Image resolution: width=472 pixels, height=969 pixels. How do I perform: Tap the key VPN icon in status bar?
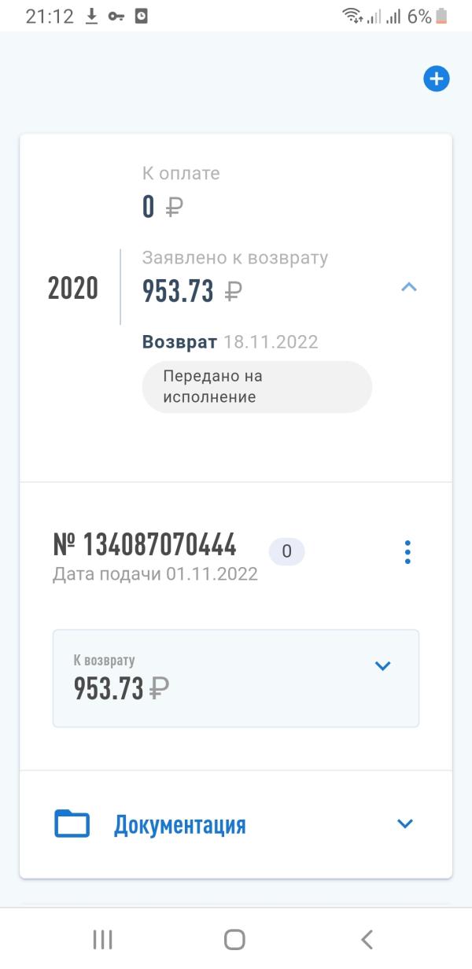point(117,16)
